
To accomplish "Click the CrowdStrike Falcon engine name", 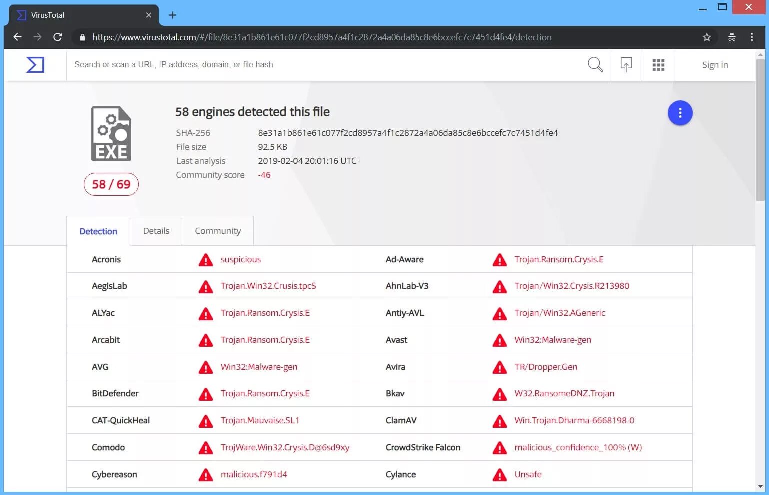I will coord(423,447).
